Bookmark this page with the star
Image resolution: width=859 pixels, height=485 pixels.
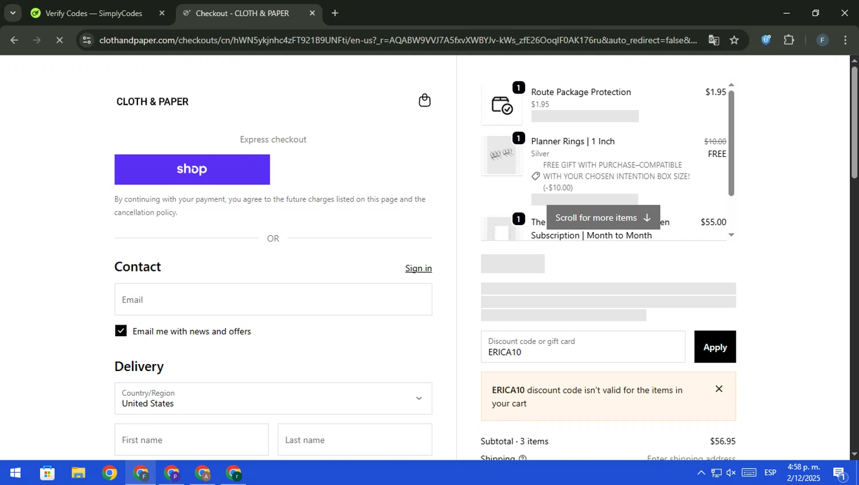(734, 40)
